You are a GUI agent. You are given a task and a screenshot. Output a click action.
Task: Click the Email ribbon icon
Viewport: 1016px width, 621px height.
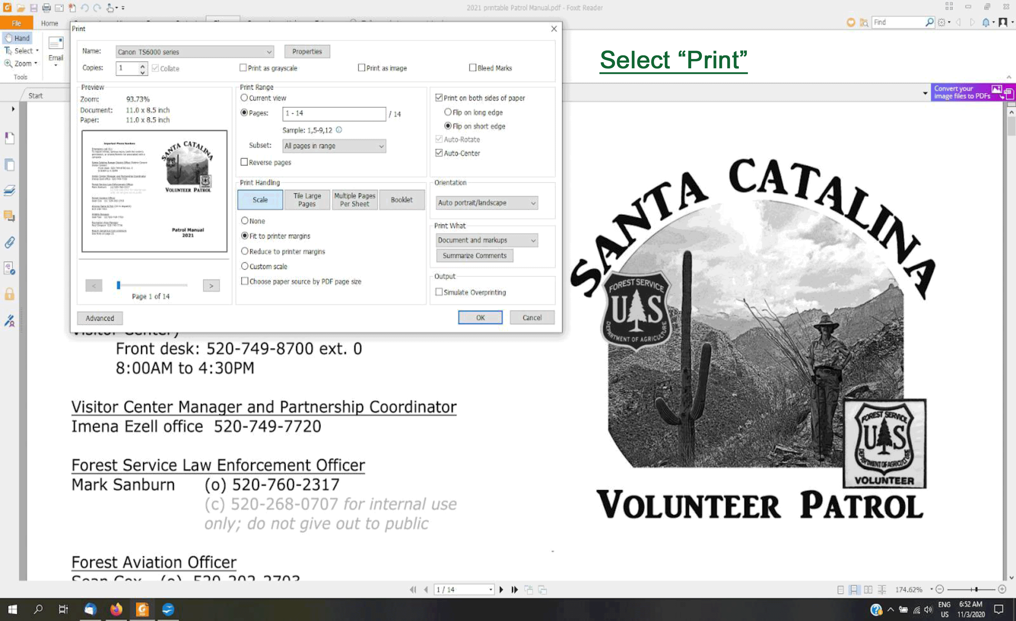pos(56,49)
